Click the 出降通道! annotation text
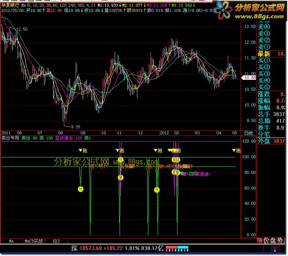This screenshot has width=288, height=256. click(199, 174)
